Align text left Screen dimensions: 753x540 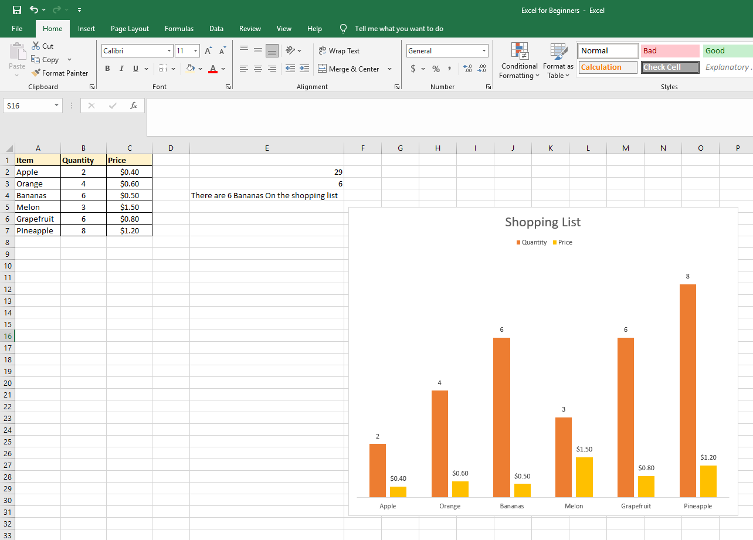click(x=243, y=69)
